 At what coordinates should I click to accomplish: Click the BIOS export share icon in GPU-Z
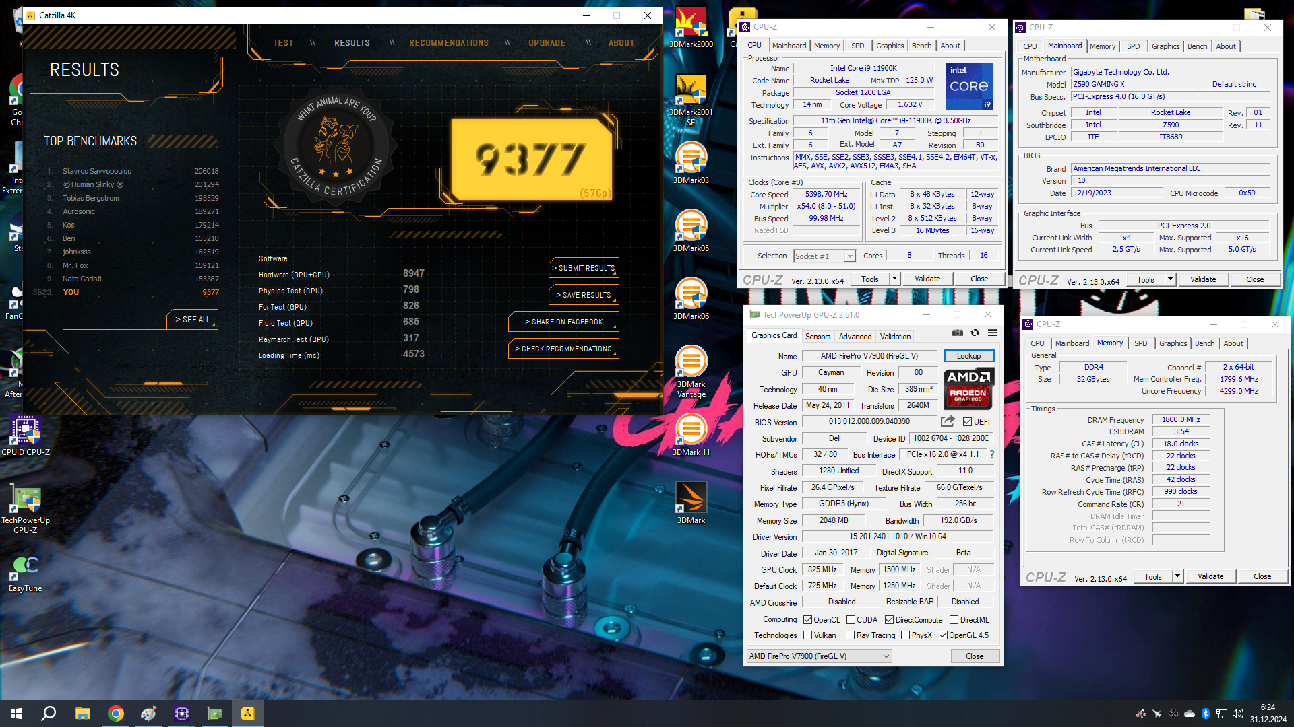click(948, 421)
